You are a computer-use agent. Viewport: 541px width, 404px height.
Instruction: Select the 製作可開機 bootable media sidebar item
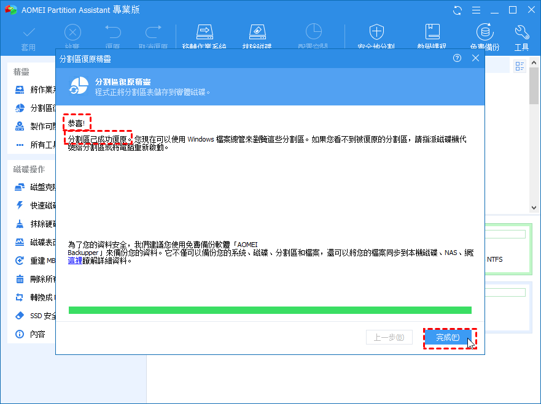pos(35,126)
